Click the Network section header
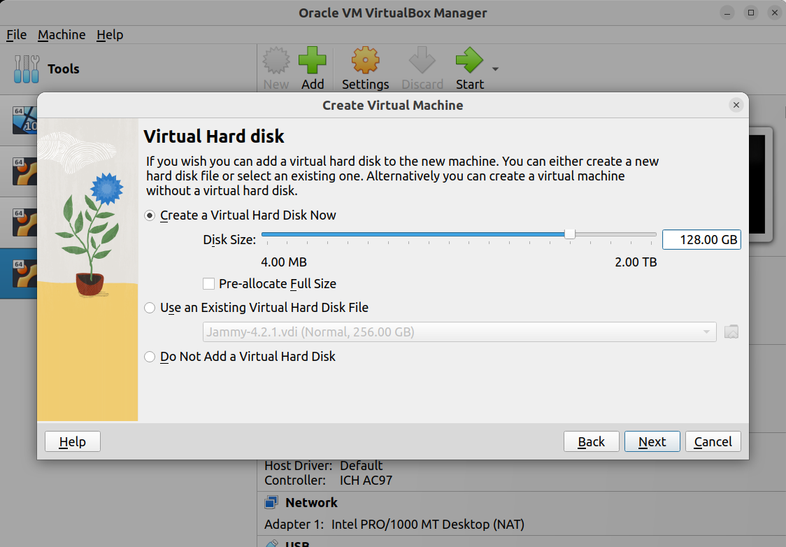Image resolution: width=786 pixels, height=547 pixels. [311, 502]
